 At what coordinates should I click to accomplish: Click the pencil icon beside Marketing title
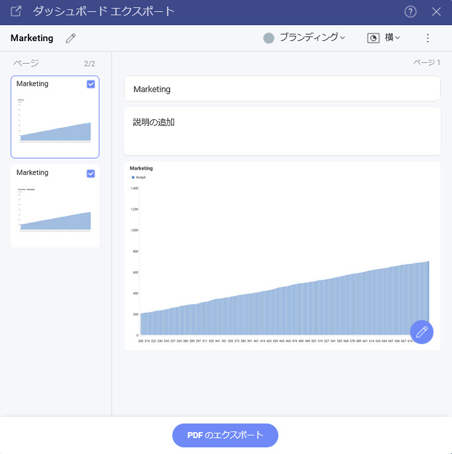point(71,38)
